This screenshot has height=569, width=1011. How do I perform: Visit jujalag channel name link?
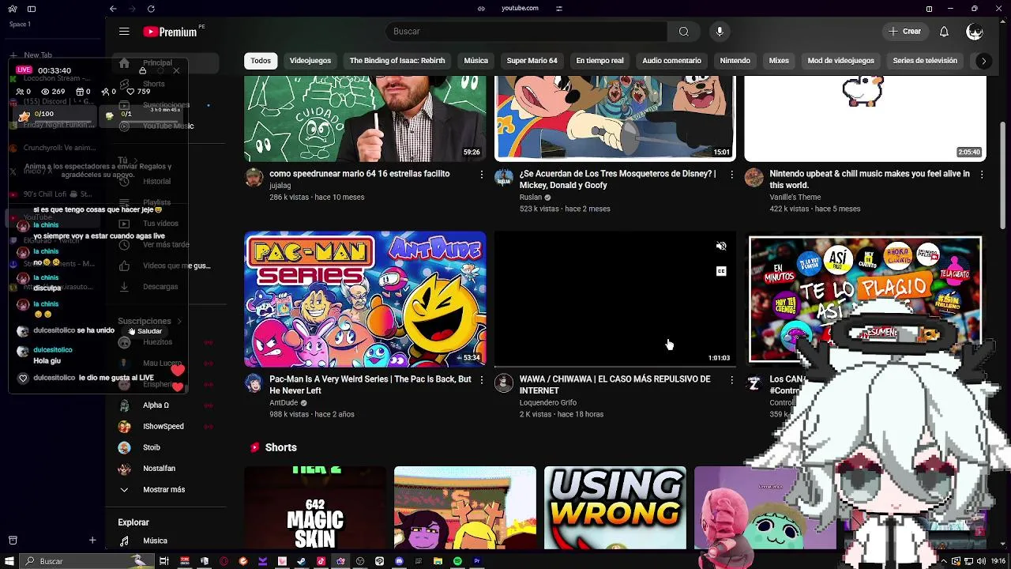pyautogui.click(x=280, y=186)
